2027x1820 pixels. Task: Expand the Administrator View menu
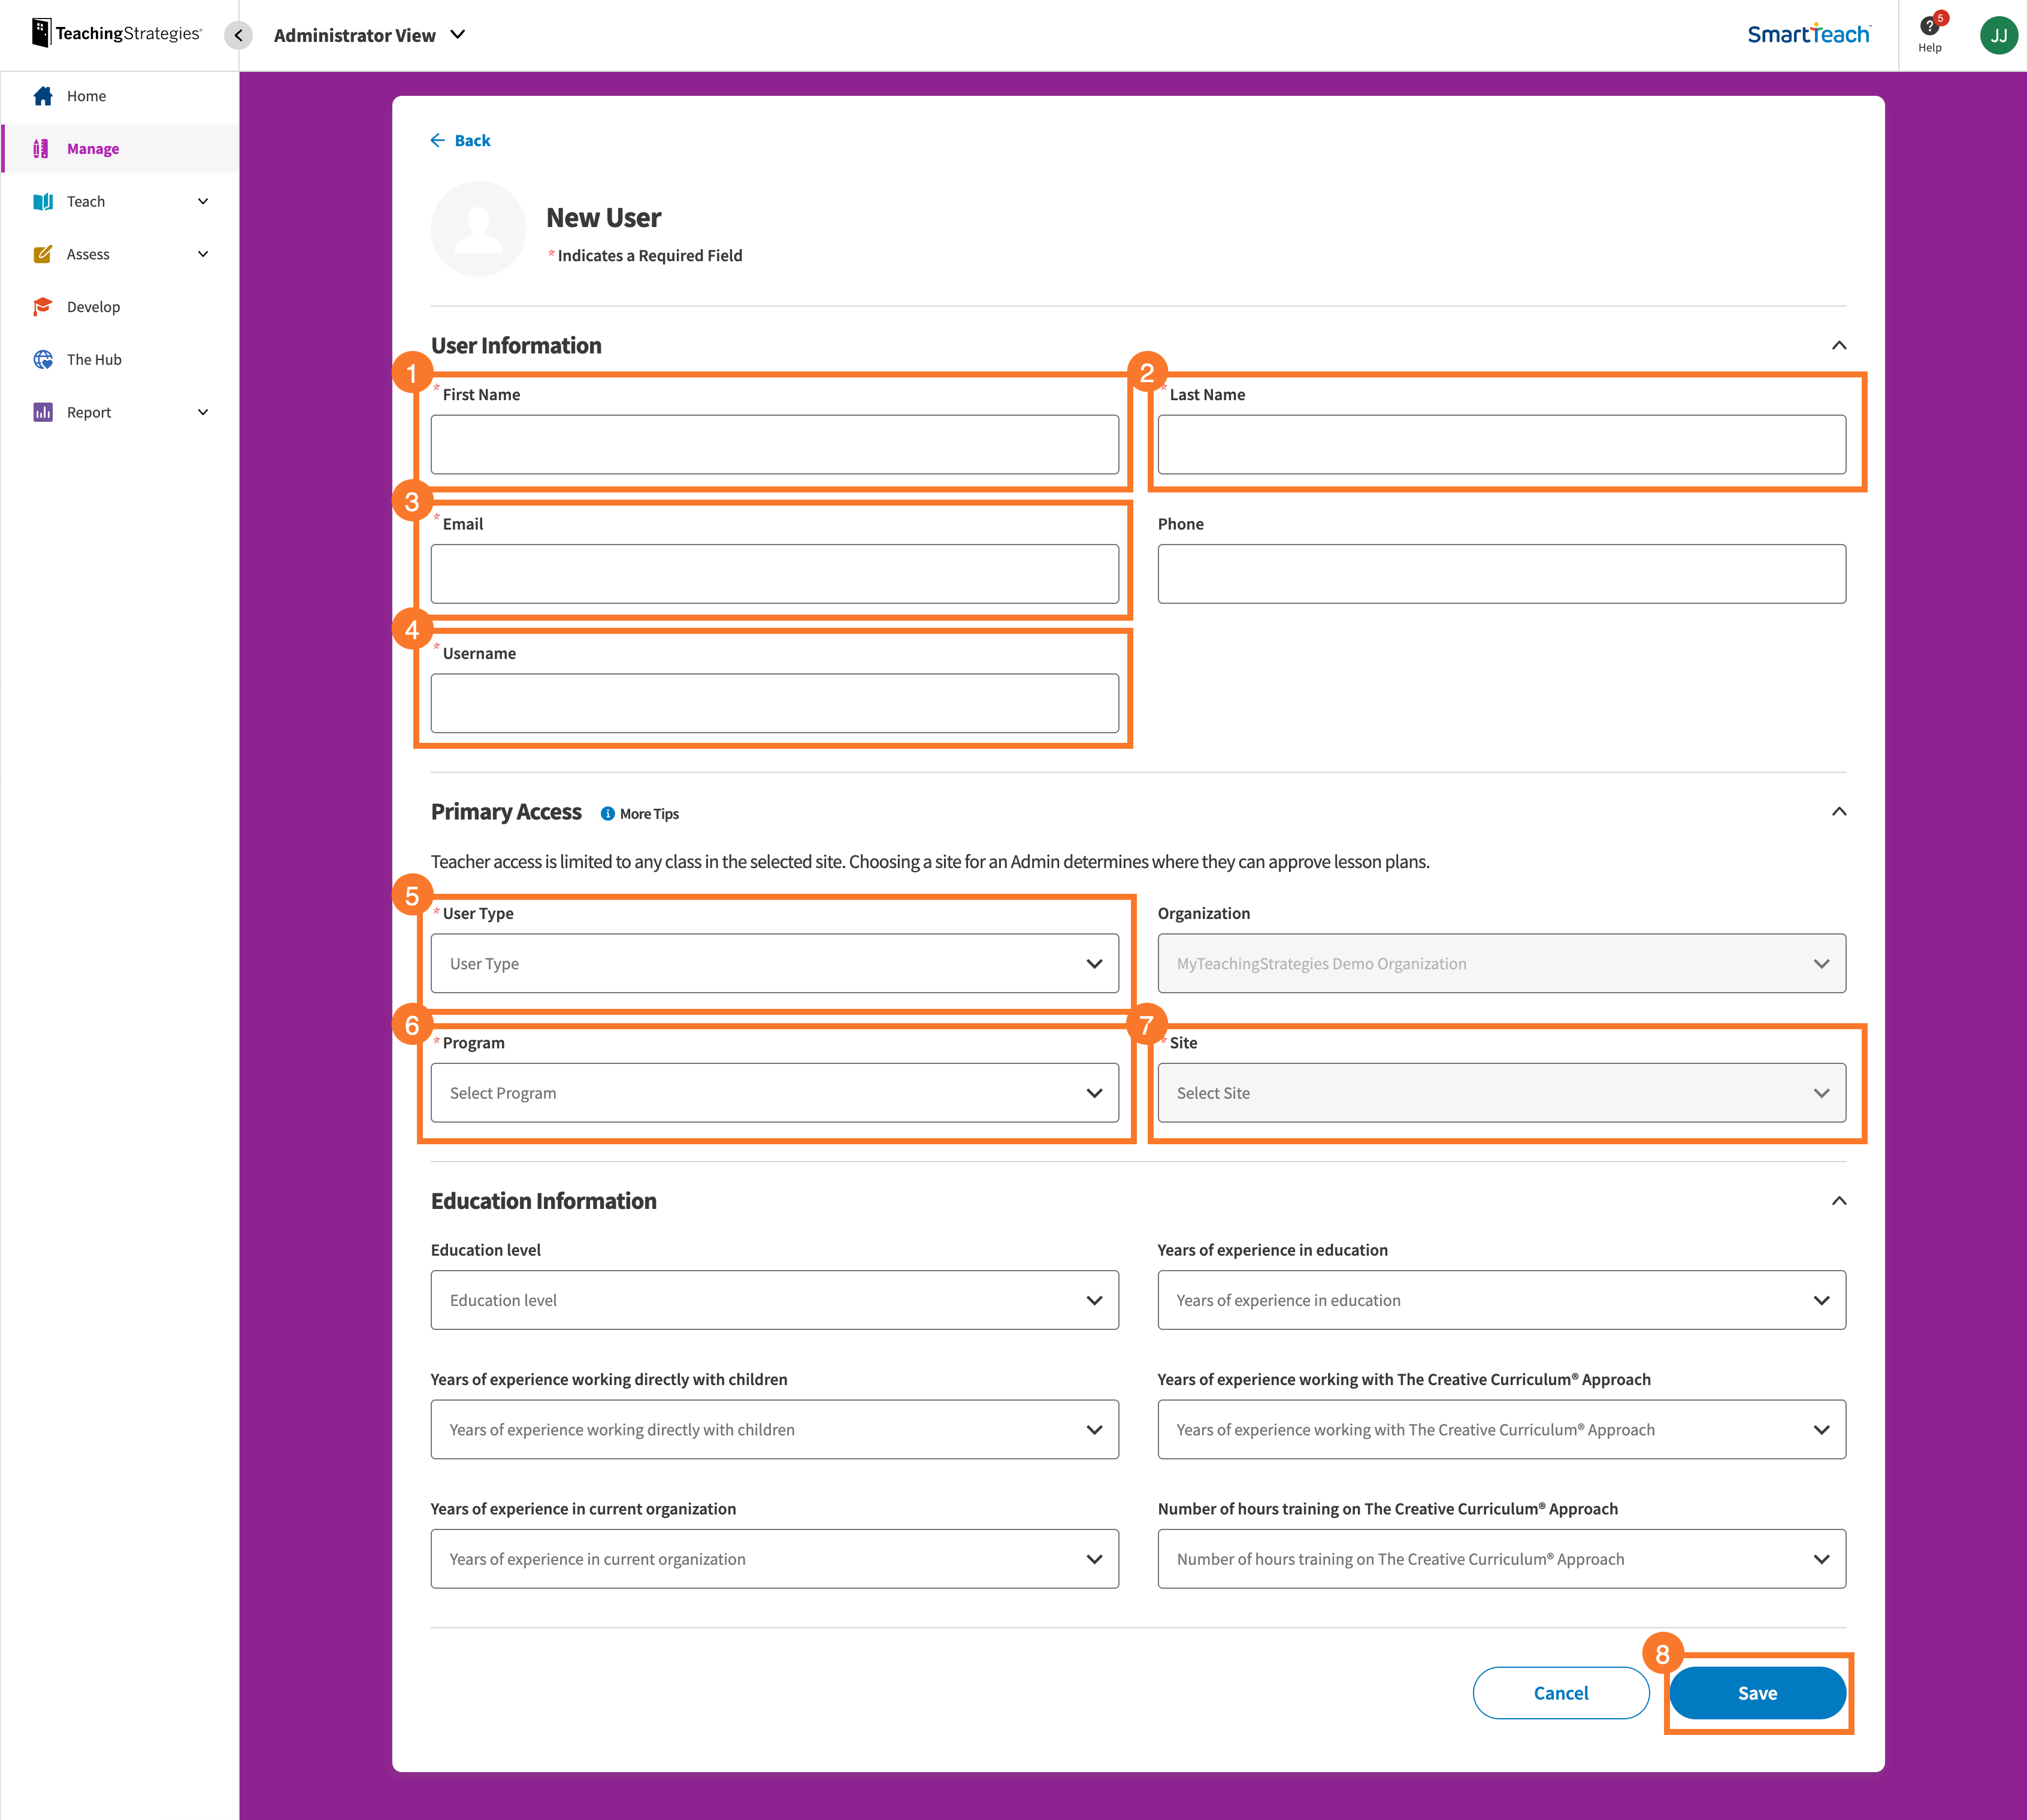pyautogui.click(x=458, y=34)
